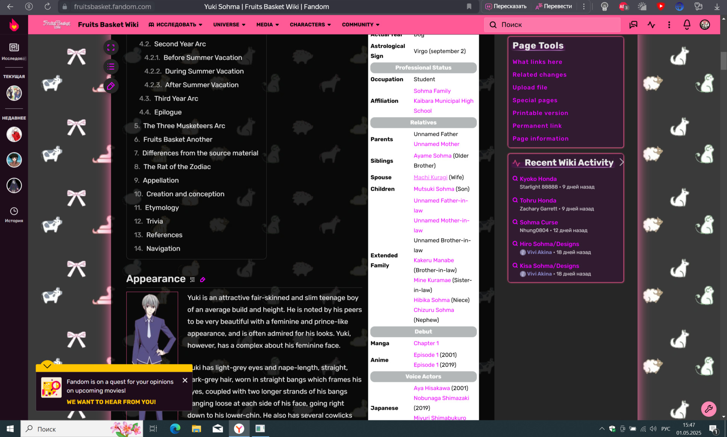Open the Universe navigation menu
The height and width of the screenshot is (437, 727).
pos(229,25)
